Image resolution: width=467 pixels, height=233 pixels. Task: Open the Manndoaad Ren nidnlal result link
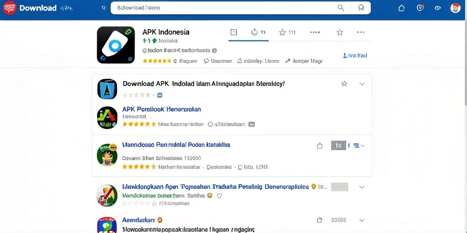tap(176, 145)
